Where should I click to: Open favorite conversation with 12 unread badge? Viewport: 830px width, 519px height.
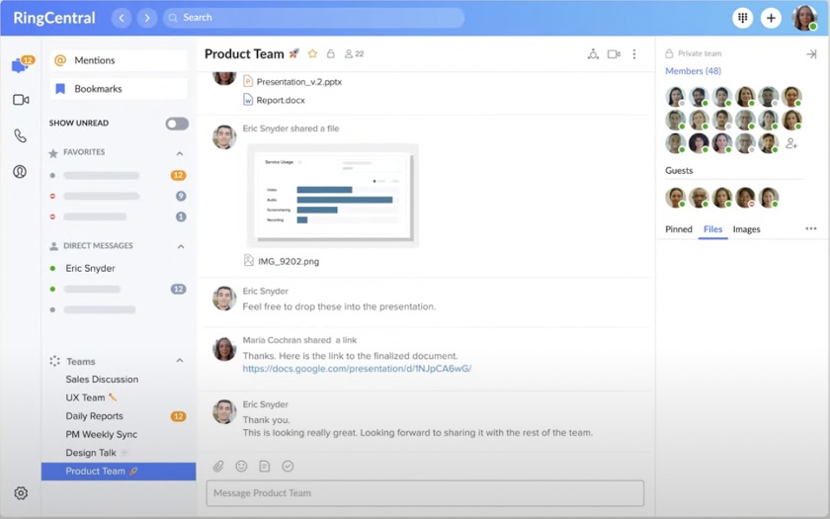(119, 175)
